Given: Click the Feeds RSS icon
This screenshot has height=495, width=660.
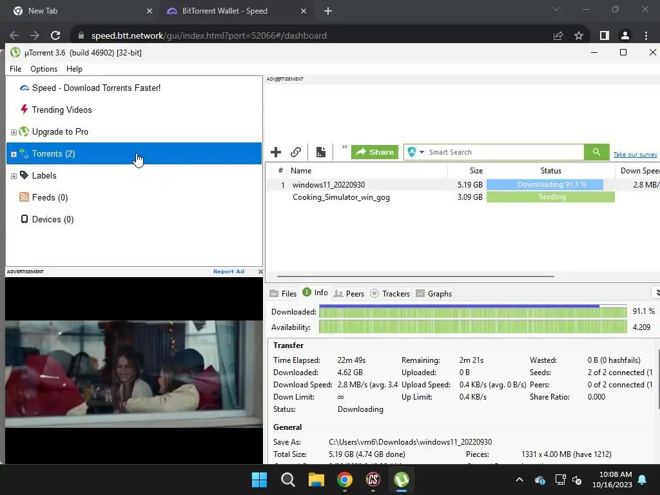Looking at the screenshot, I should (x=24, y=197).
